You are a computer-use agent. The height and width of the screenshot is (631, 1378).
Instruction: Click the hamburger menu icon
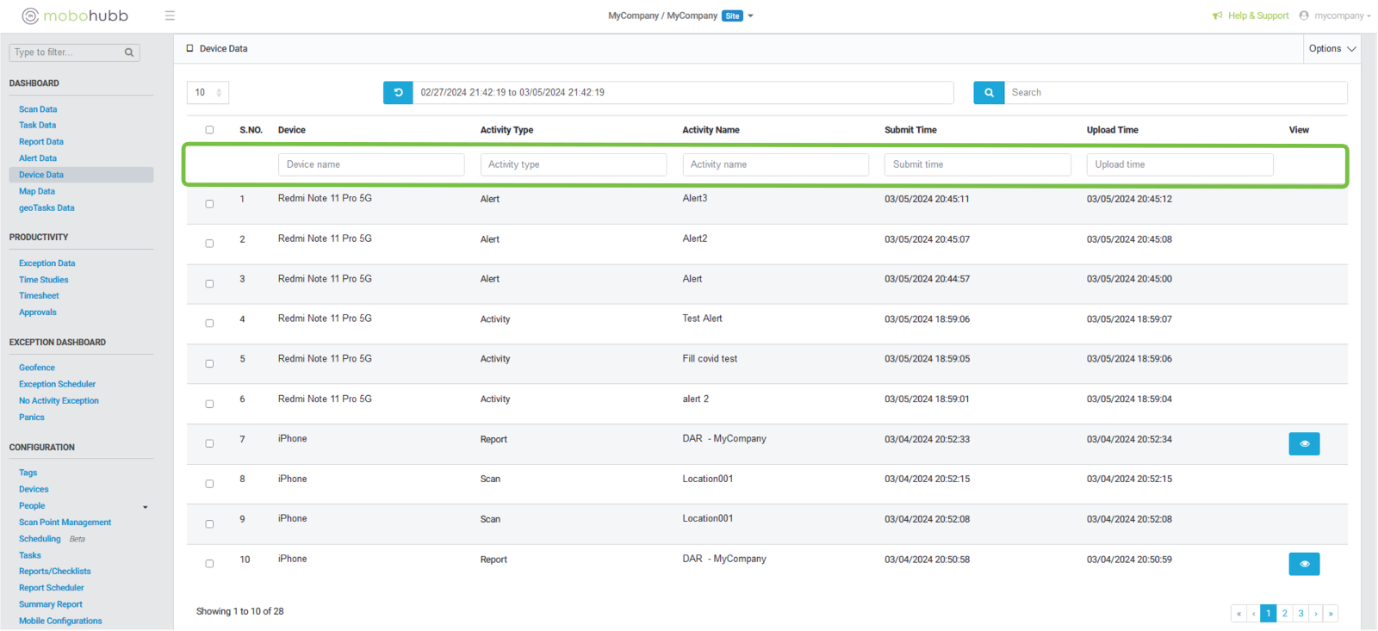(170, 15)
